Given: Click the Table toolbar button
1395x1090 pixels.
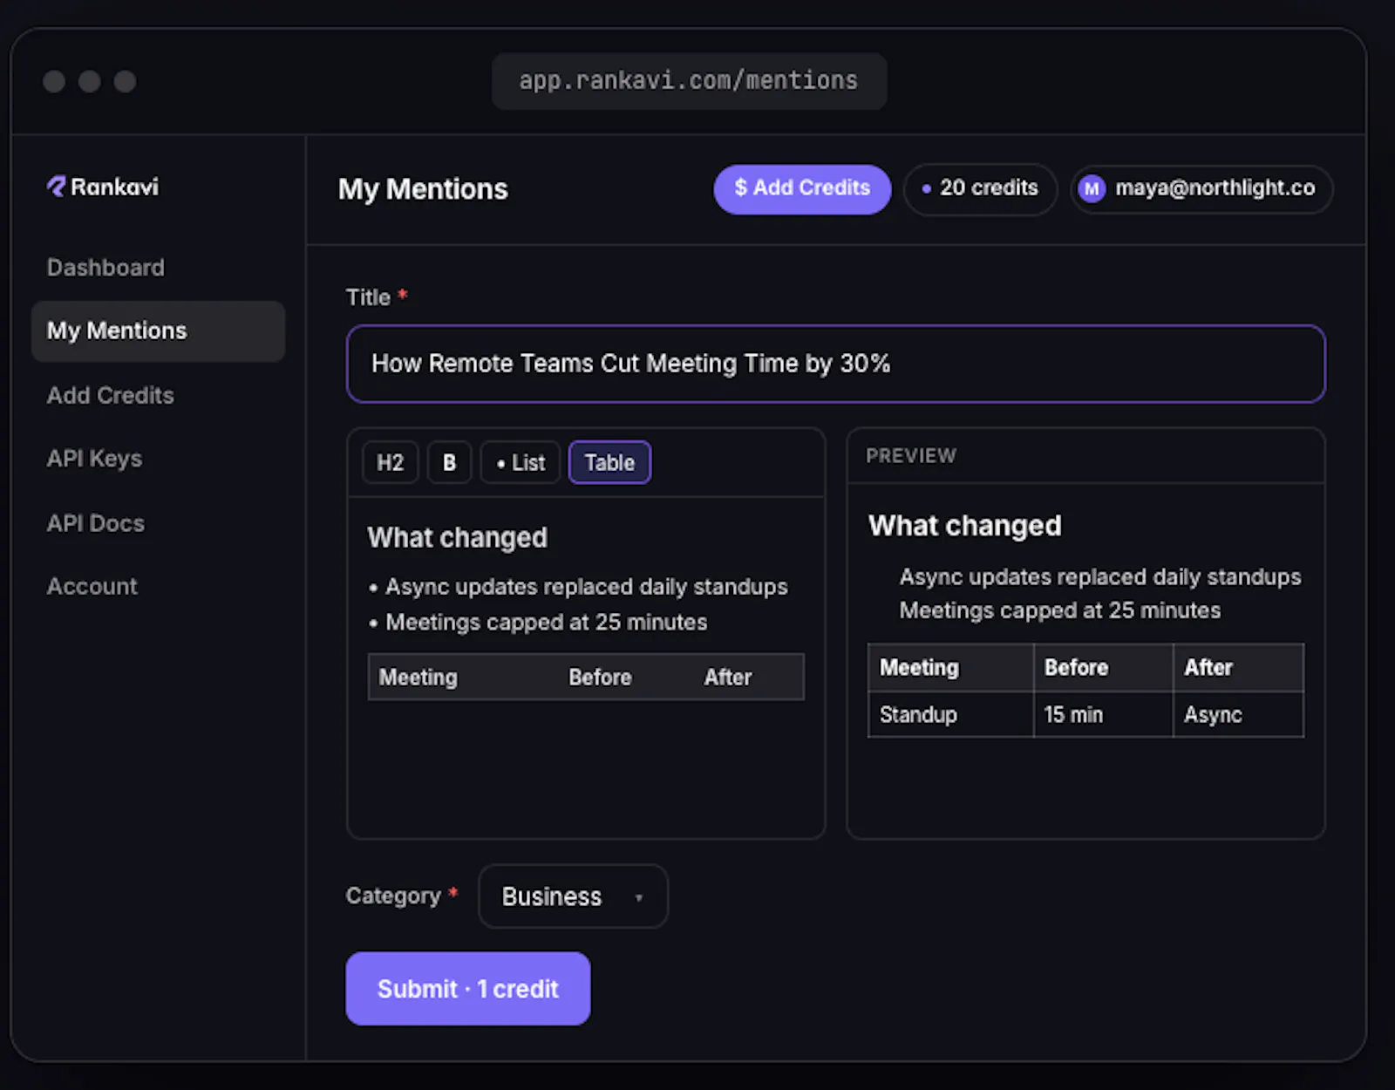Looking at the screenshot, I should (x=609, y=462).
